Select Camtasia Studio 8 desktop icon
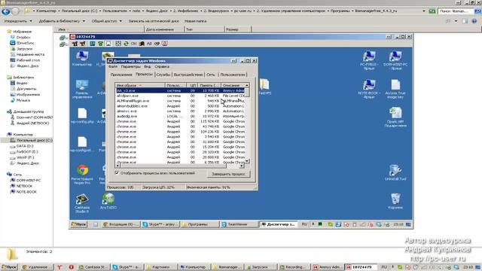 point(82,203)
